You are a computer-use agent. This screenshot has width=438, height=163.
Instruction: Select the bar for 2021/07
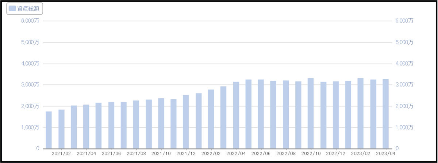(x=124, y=125)
